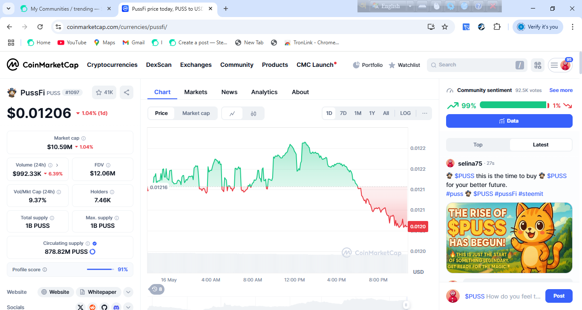Viewport: 582px width, 310px height.
Task: Open the blue Data button
Action: coord(509,121)
